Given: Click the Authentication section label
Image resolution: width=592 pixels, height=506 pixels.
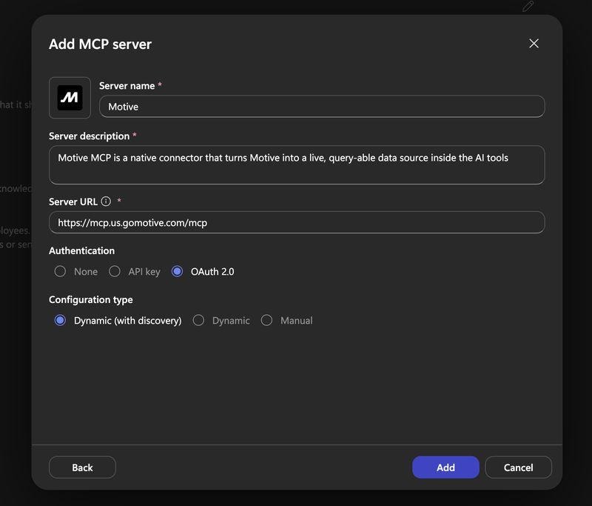Looking at the screenshot, I should point(81,250).
